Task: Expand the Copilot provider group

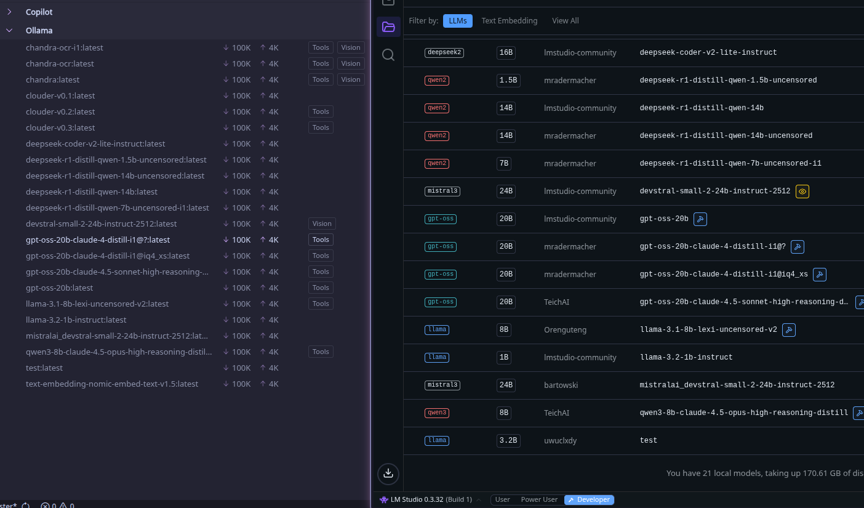Action: tap(9, 12)
